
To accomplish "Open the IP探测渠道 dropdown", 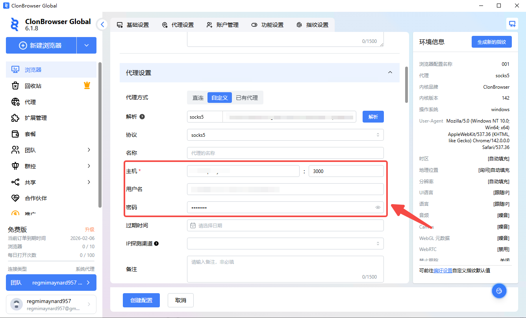I will [x=285, y=244].
